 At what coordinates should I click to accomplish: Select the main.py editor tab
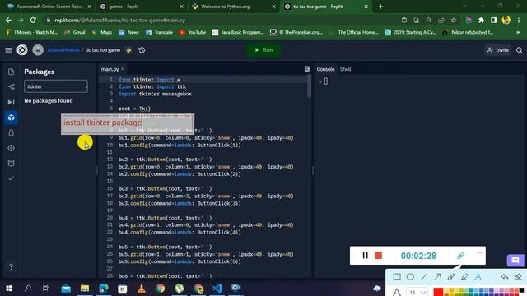110,69
